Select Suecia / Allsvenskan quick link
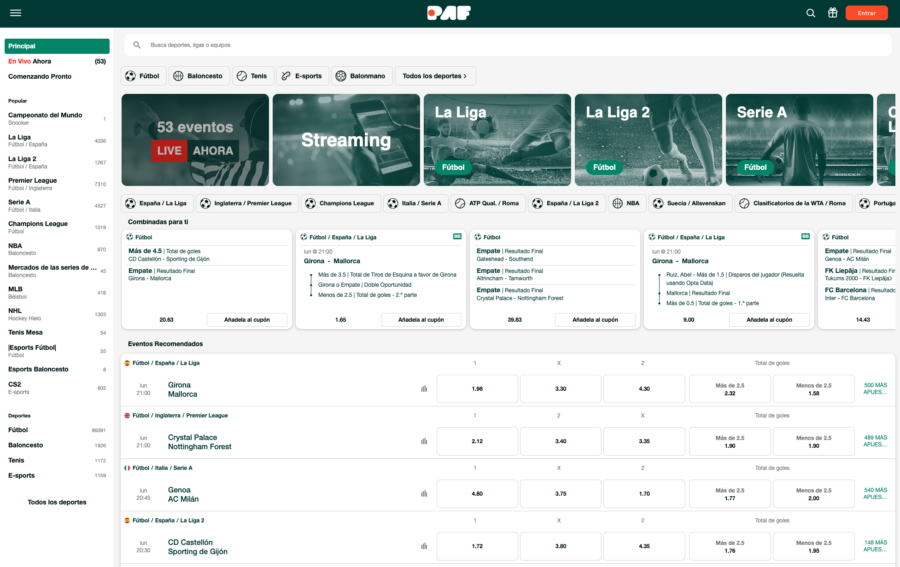This screenshot has width=900, height=567. point(690,203)
